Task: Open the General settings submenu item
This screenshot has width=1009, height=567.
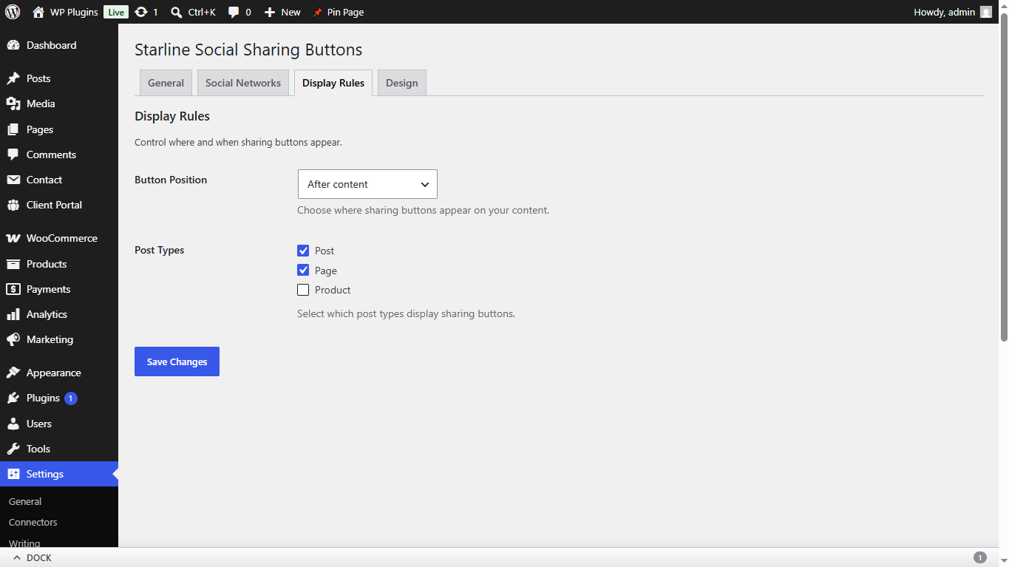Action: coord(25,501)
